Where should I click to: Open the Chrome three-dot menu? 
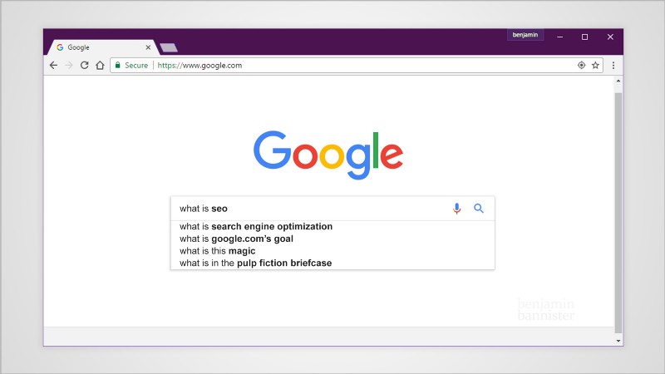(613, 65)
